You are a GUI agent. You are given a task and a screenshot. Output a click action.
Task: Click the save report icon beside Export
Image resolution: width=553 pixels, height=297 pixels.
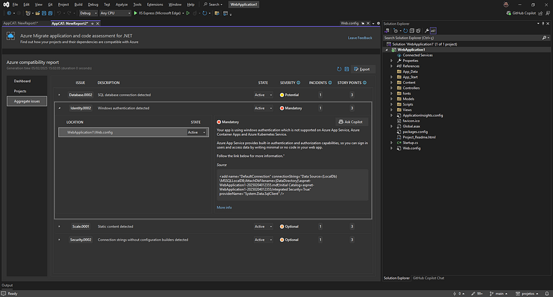click(347, 69)
